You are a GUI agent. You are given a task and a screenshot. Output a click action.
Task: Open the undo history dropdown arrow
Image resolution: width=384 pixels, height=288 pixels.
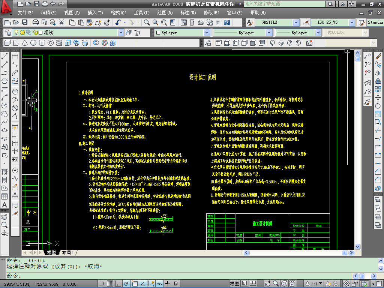[125, 22]
